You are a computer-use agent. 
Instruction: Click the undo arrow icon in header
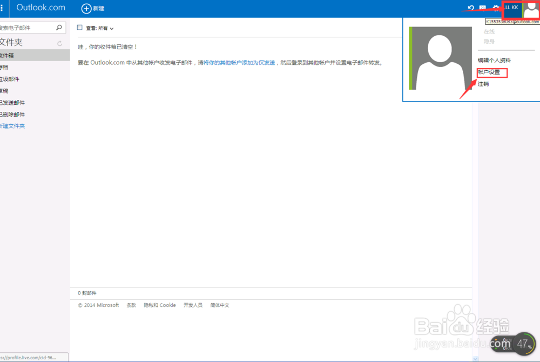point(470,8)
